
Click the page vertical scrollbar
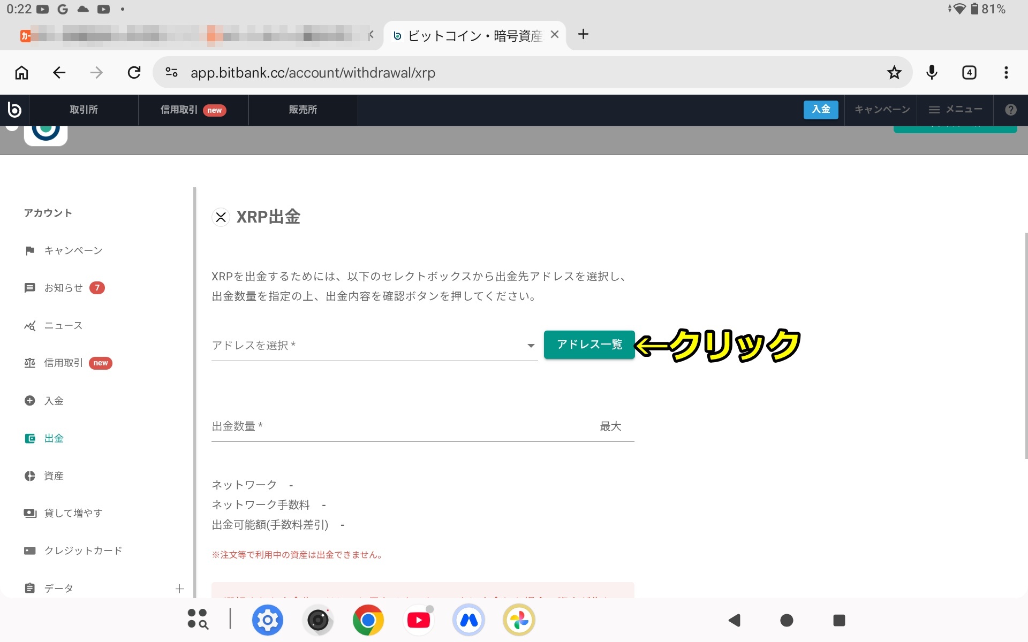(1026, 346)
